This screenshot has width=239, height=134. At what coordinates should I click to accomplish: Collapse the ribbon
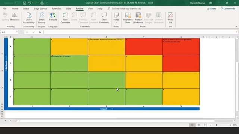[x=236, y=26]
